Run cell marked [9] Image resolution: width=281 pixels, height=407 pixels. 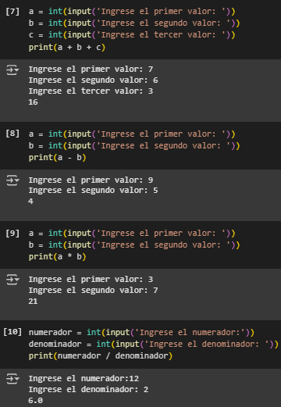(x=12, y=233)
